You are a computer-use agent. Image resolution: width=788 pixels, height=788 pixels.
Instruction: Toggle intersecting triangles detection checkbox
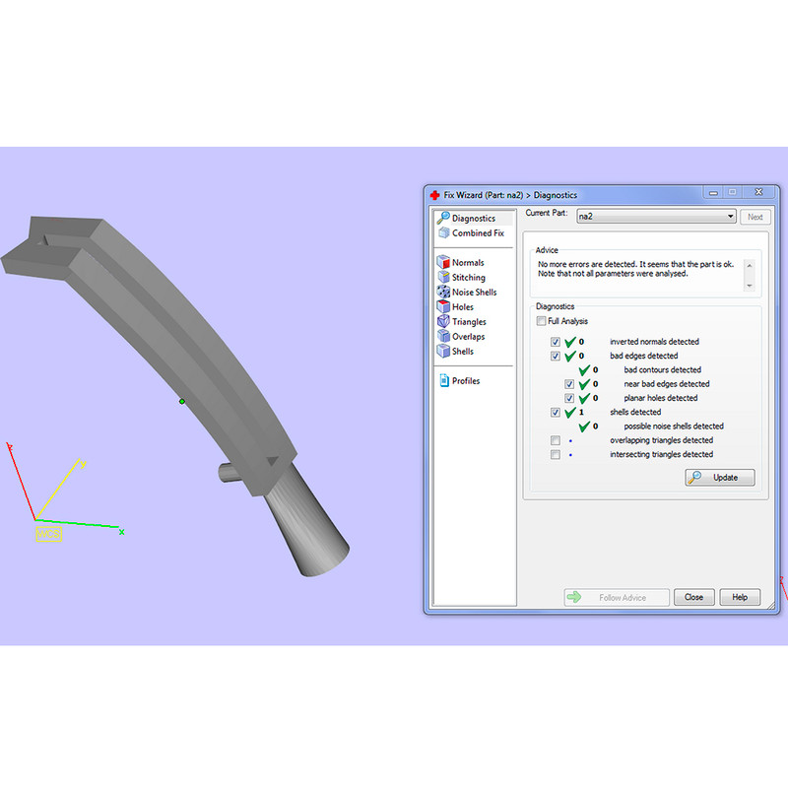pos(556,454)
